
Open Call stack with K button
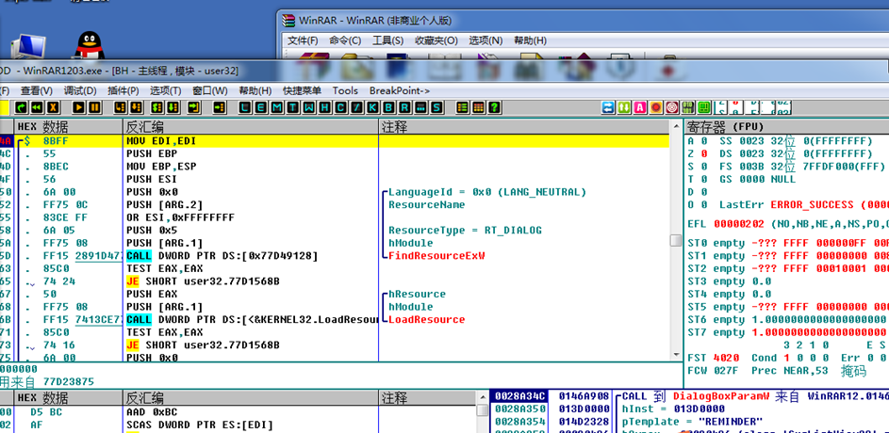click(x=372, y=107)
